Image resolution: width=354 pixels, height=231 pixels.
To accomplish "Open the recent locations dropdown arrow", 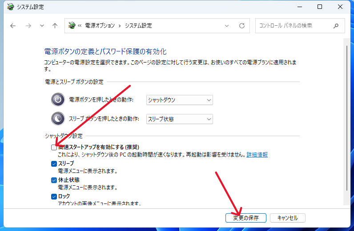I will [x=42, y=26].
